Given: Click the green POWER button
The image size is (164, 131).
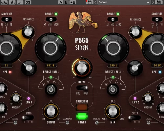Looking at the screenshot, I should (82, 116).
